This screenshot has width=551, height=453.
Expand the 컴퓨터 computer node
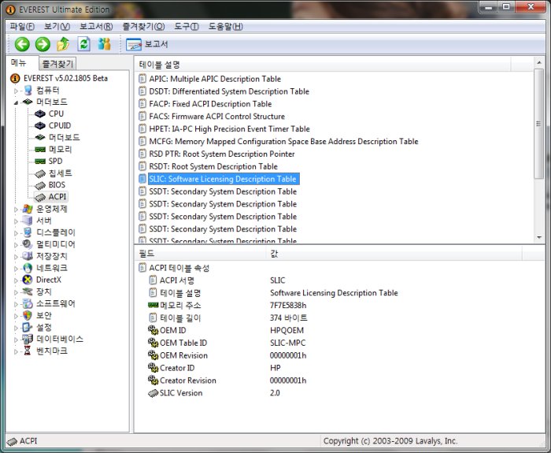16,91
